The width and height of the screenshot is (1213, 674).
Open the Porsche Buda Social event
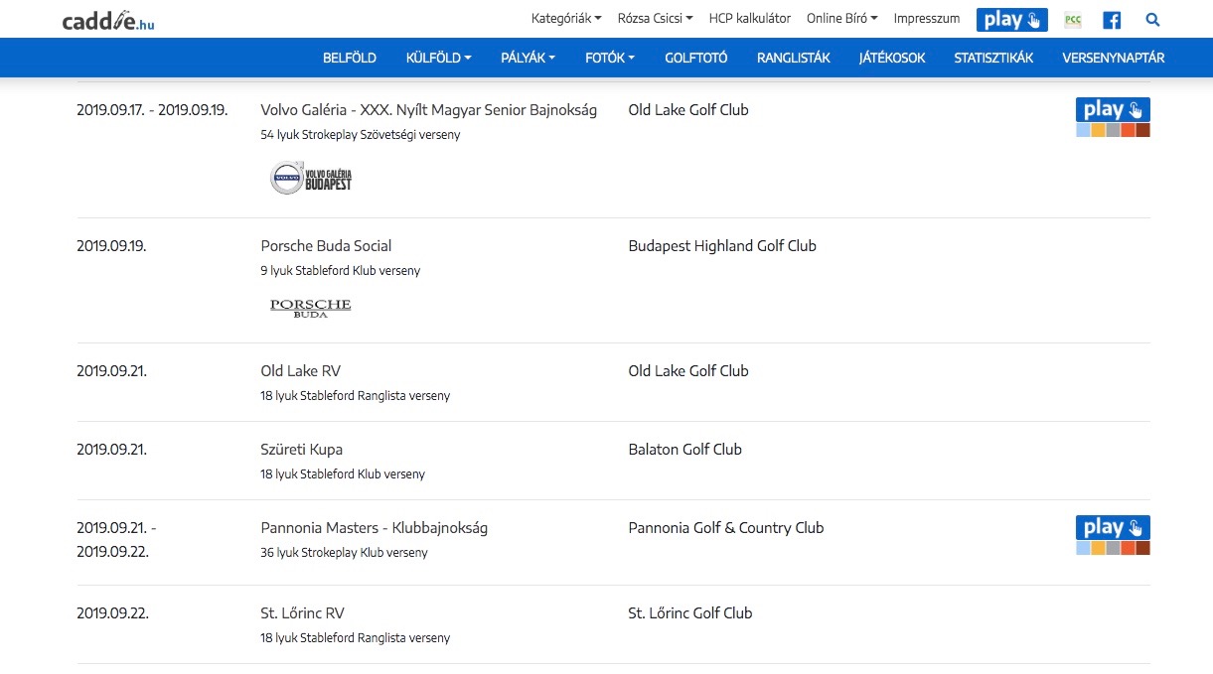[326, 246]
